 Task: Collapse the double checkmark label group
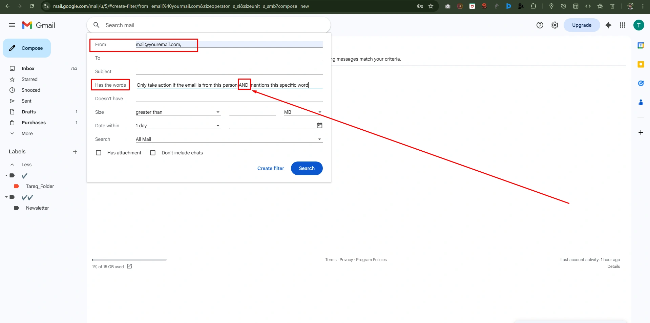click(6, 197)
